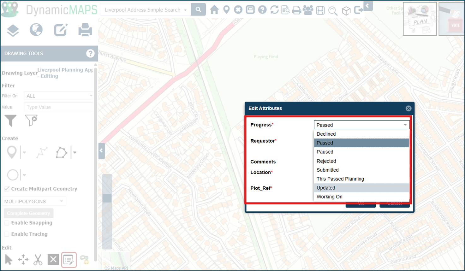Screen dimensions: 465x271
Task: Choose the Scissors cut tool
Action: coord(38,259)
